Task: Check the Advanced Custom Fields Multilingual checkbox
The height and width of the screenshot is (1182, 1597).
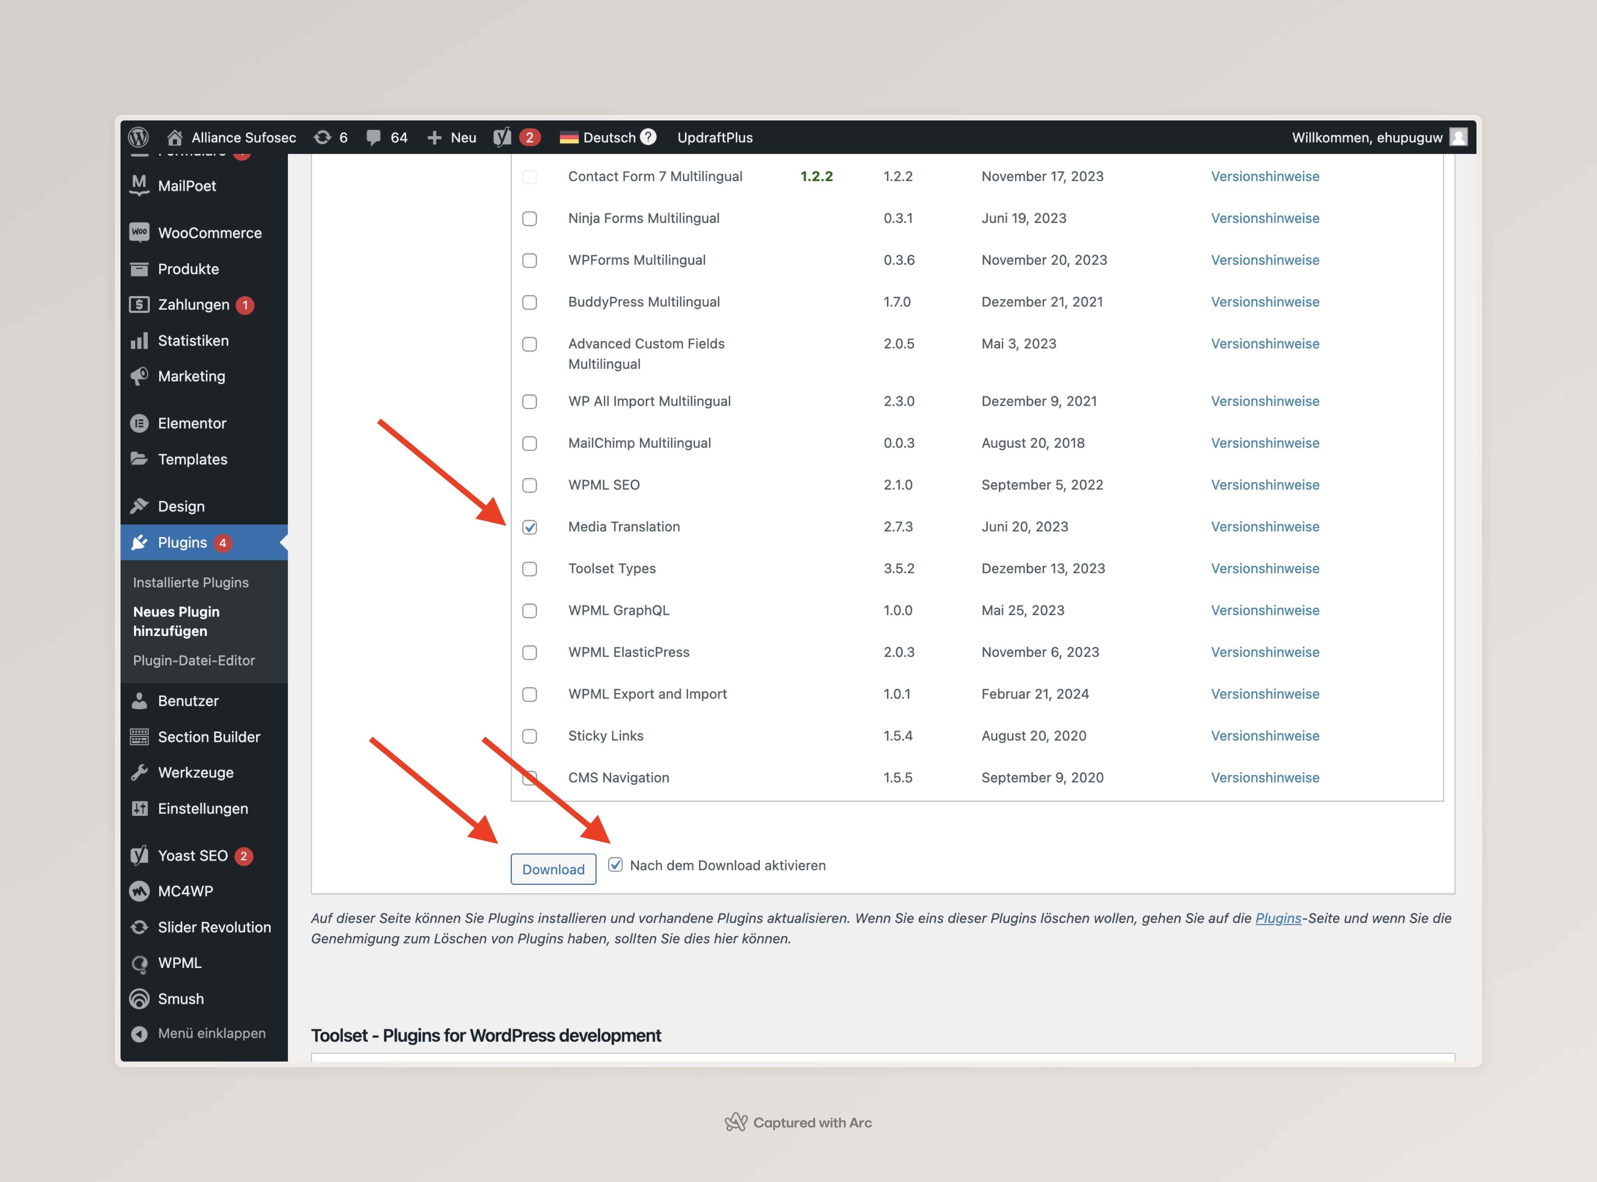Action: click(530, 344)
